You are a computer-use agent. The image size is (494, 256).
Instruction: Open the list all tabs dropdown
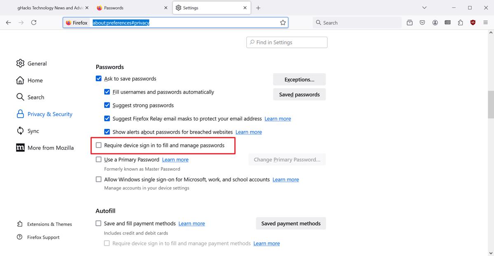pos(424,7)
